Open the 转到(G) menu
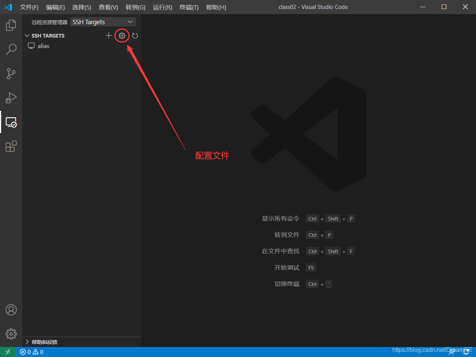476x357 pixels. (x=135, y=7)
